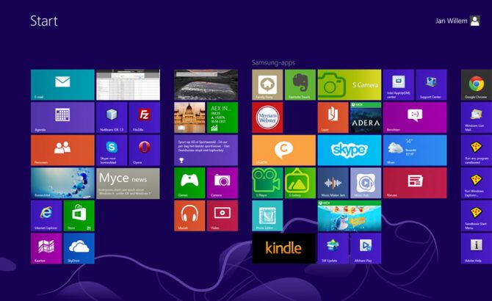This screenshot has height=301, width=492.
Task: Open the Google Chrome tile
Action: [477, 84]
